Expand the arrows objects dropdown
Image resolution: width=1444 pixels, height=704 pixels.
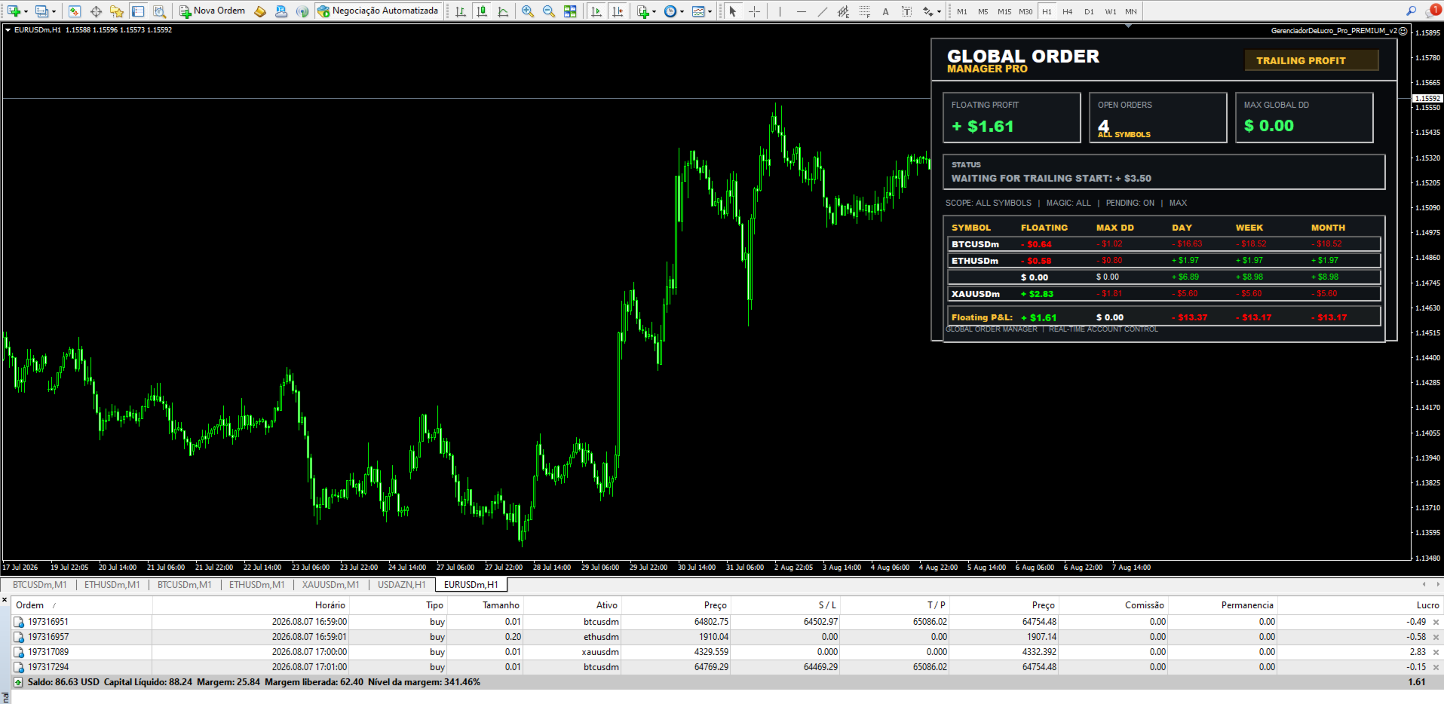[939, 12]
